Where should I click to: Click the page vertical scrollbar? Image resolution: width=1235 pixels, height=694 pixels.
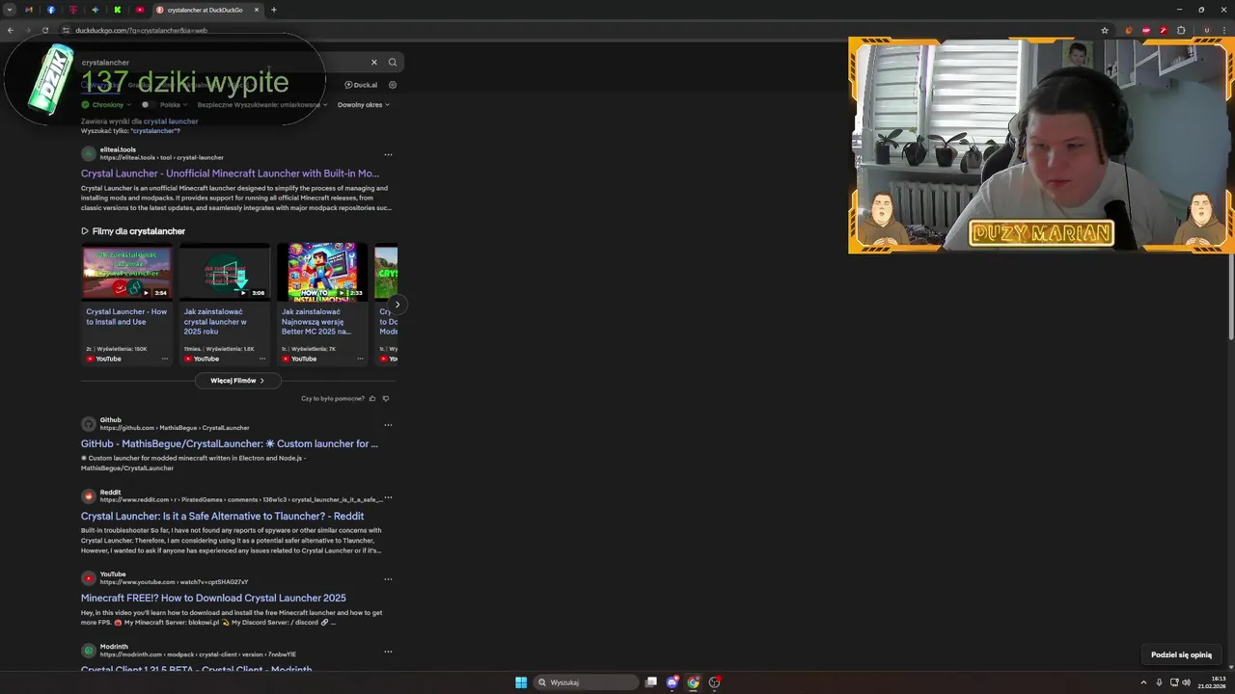pos(1230,299)
